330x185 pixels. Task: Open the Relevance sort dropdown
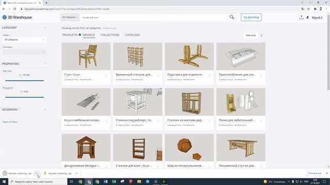coord(251,35)
